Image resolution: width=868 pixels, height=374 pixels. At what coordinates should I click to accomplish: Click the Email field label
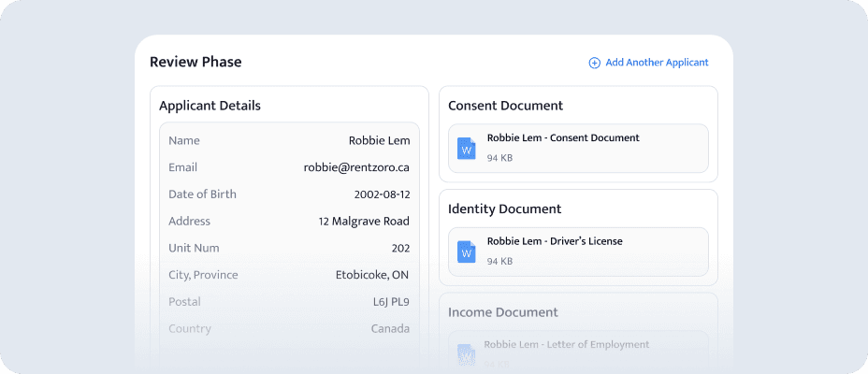[182, 167]
